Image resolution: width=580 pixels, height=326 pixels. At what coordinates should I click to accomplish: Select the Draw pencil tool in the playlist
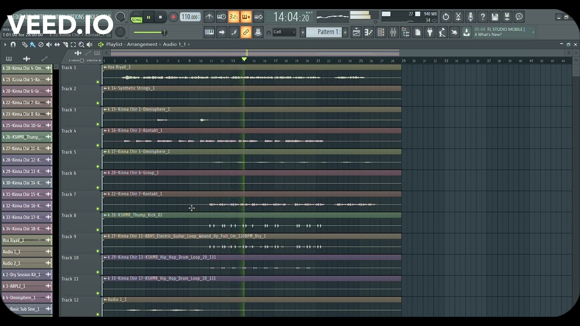point(25,44)
